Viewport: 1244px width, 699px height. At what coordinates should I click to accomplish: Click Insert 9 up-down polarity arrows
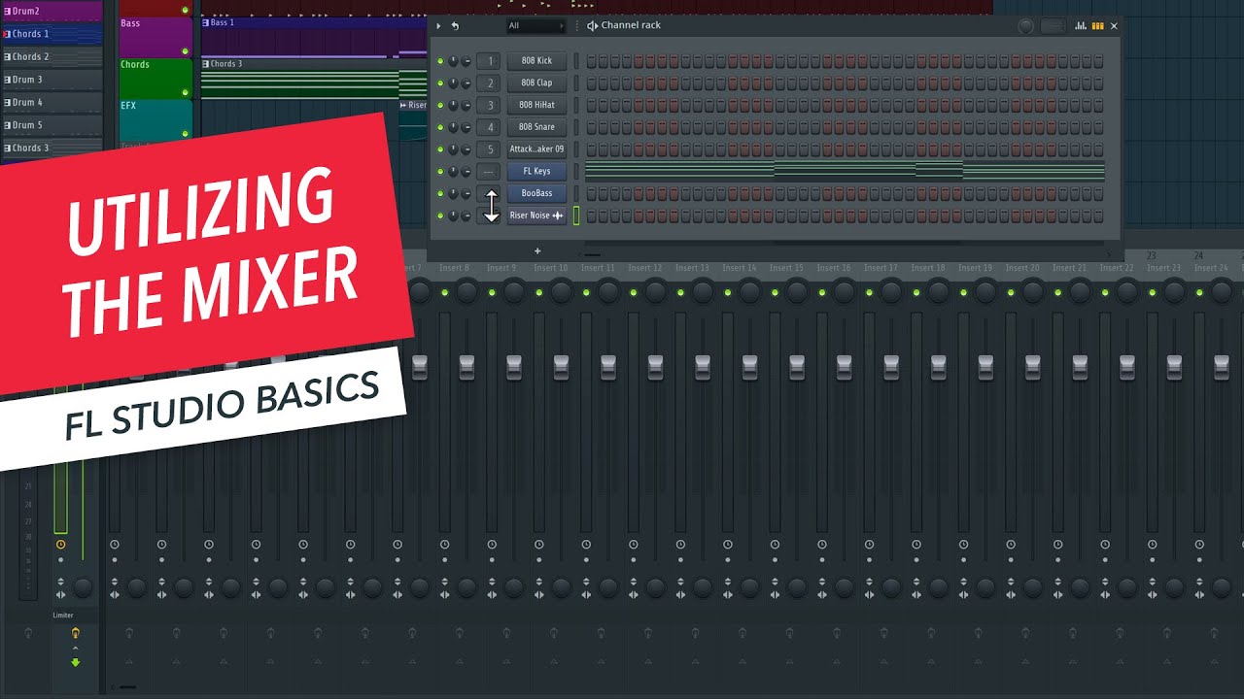[492, 582]
